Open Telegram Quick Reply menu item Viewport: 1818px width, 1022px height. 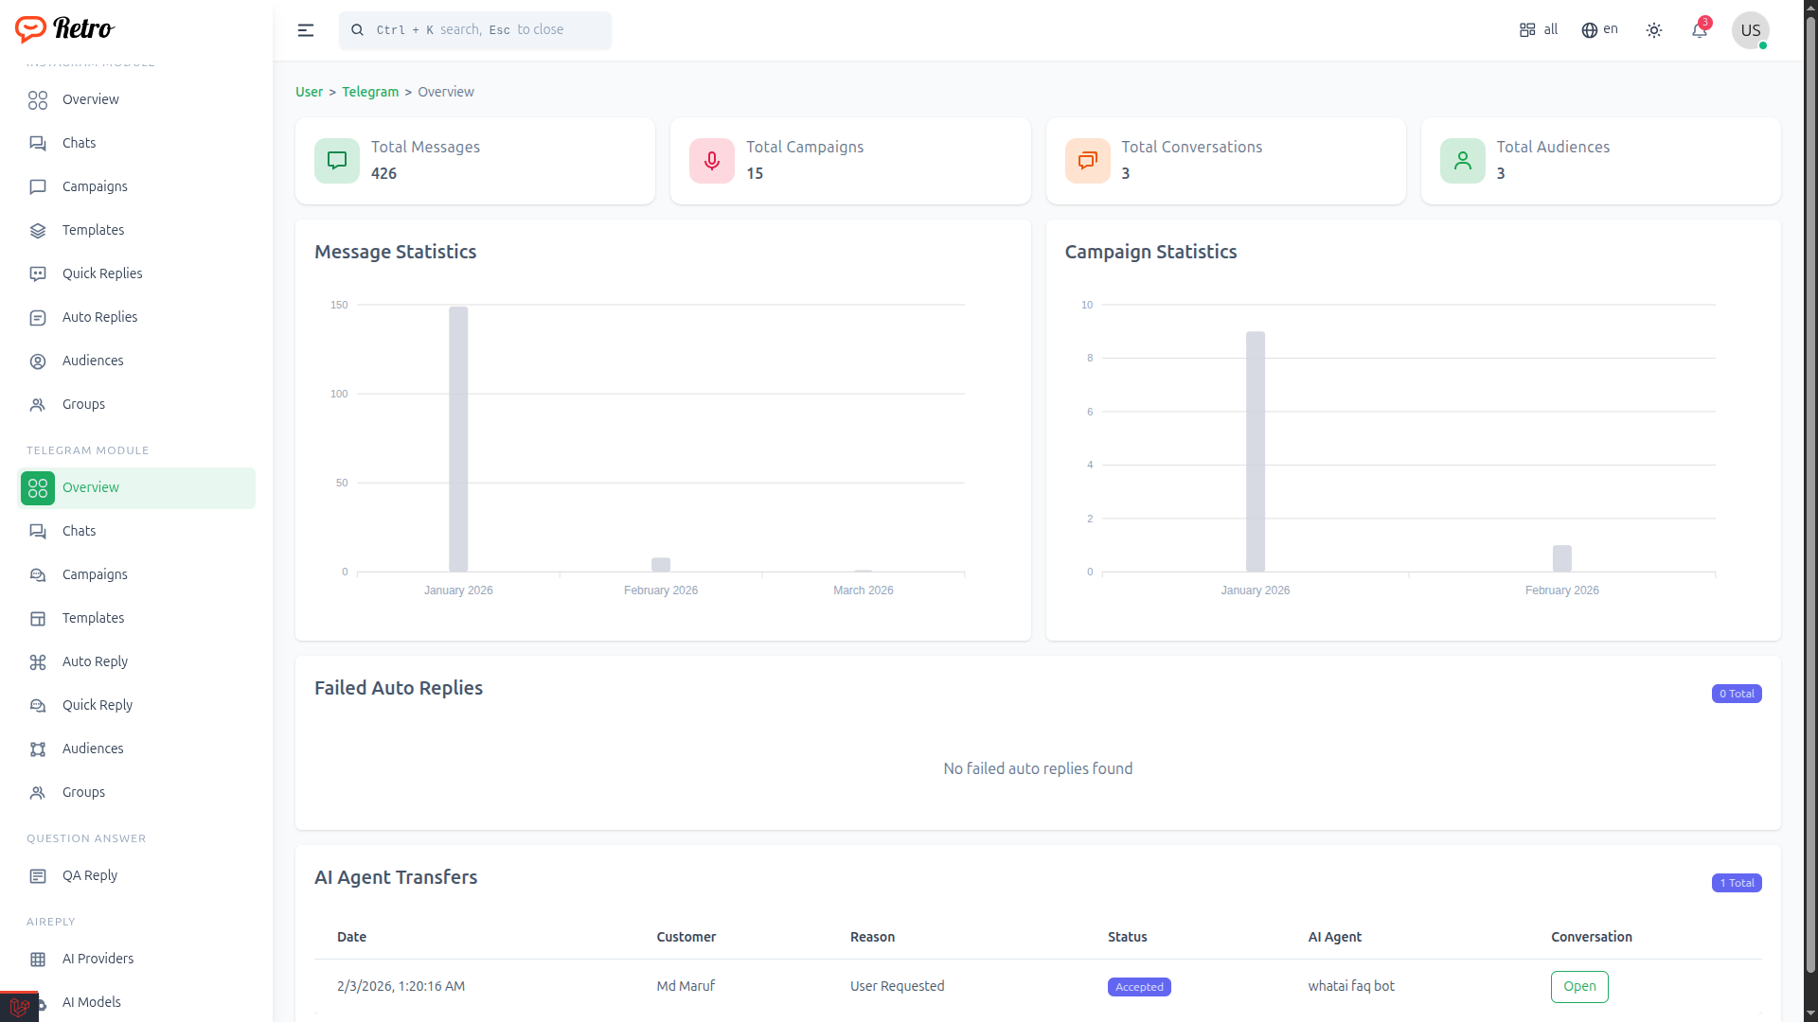tap(97, 705)
